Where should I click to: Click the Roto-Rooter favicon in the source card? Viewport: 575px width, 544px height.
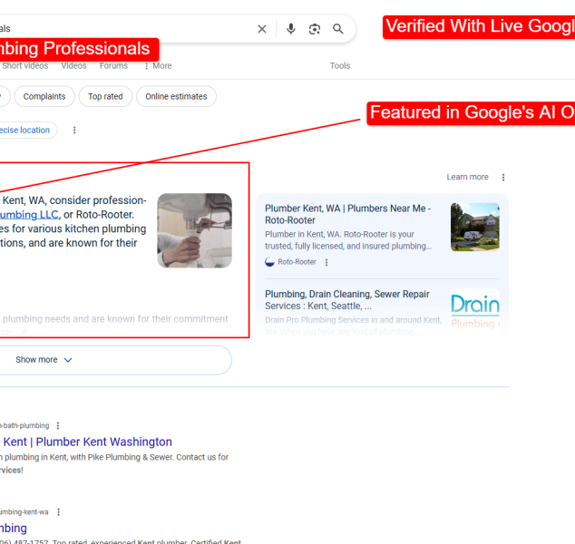(x=269, y=262)
